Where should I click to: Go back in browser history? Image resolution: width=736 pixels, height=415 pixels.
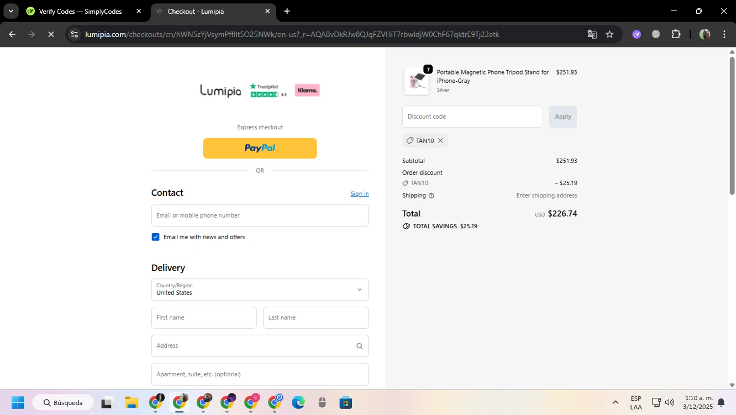(12, 34)
